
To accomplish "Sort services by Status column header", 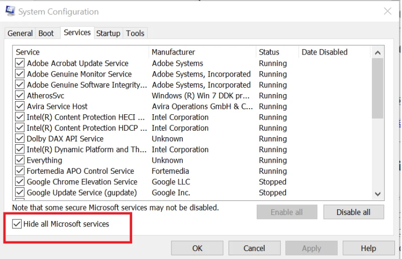I will point(269,52).
